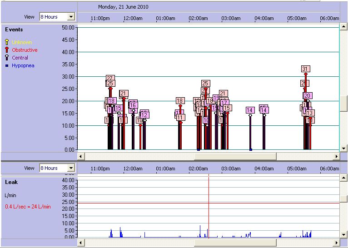This screenshot has width=348, height=248.
Task: Click the Events panel title
Action: (x=14, y=30)
